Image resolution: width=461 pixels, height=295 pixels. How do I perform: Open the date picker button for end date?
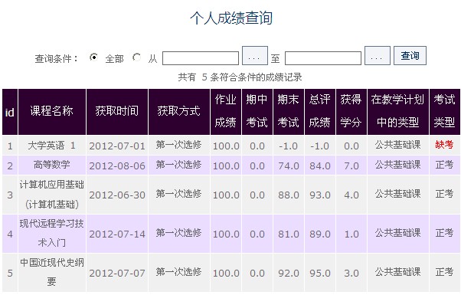pos(378,56)
